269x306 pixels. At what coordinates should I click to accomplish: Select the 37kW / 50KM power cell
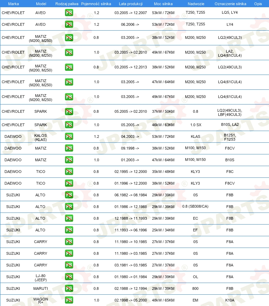(163, 111)
